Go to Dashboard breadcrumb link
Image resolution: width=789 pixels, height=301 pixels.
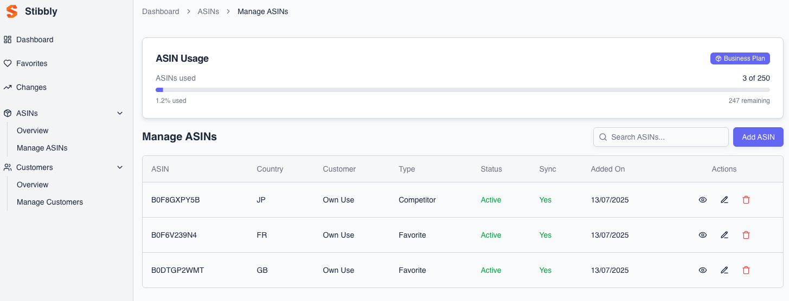pos(161,11)
